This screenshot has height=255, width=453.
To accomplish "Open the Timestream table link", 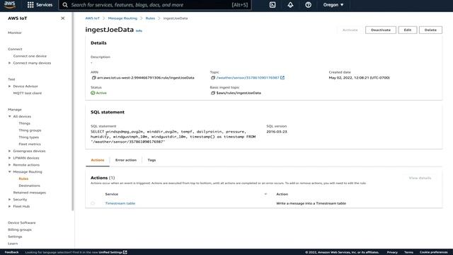I will pos(120,203).
